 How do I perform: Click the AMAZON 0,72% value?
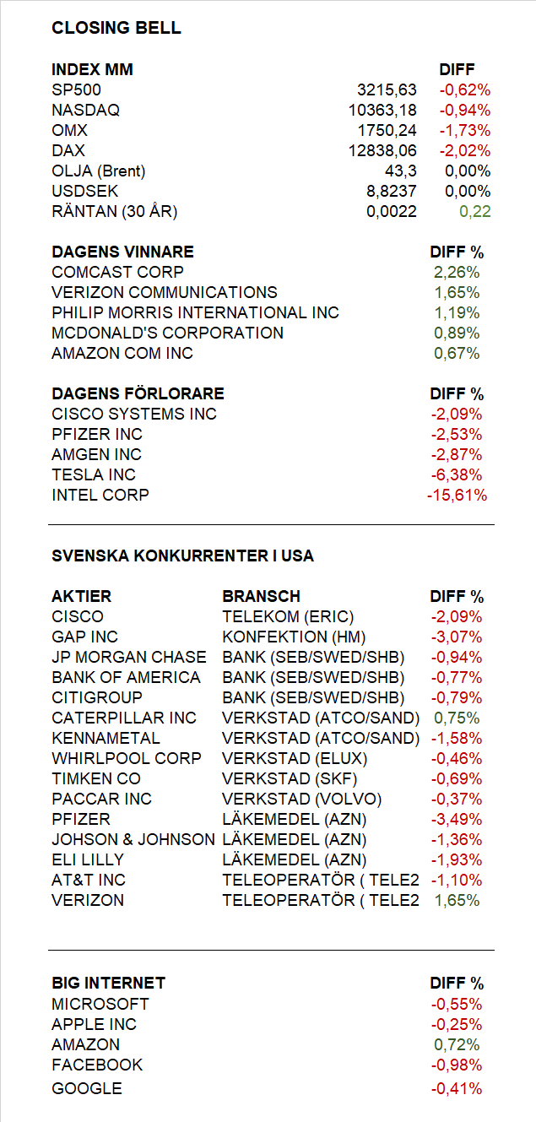pyautogui.click(x=457, y=1045)
